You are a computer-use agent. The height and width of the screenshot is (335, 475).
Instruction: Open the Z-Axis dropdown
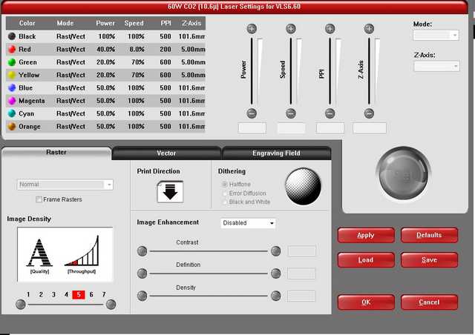click(x=436, y=66)
